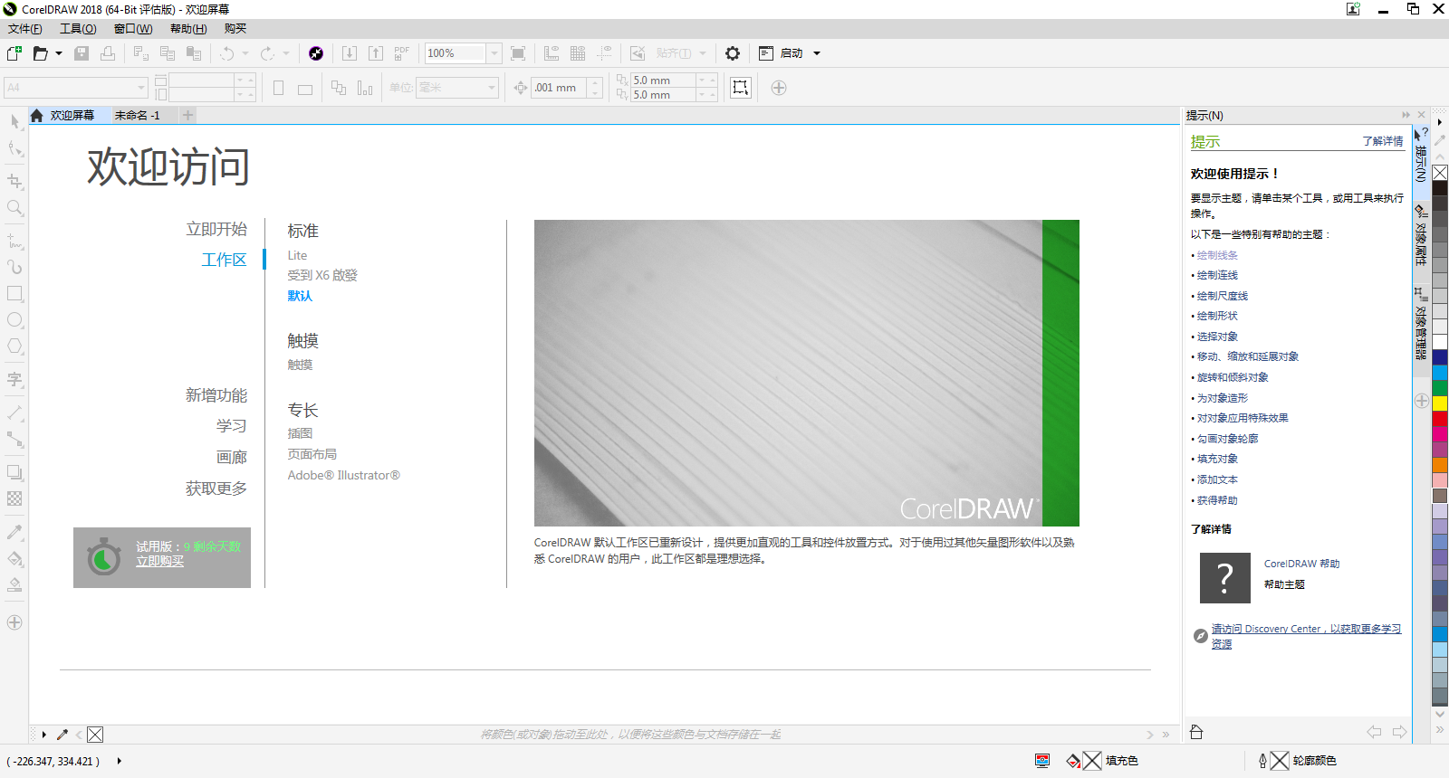Image resolution: width=1449 pixels, height=778 pixels.
Task: Open the page size A4 dropdown
Action: pyautogui.click(x=141, y=88)
